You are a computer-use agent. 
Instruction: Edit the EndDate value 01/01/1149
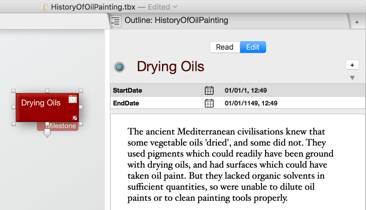coord(251,103)
